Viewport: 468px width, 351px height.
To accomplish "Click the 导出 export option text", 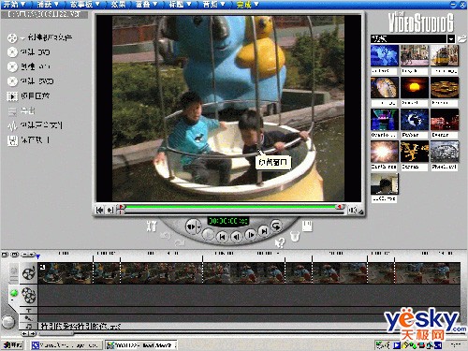I will (x=28, y=110).
